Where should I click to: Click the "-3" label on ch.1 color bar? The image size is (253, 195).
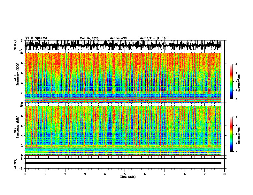[236, 64]
